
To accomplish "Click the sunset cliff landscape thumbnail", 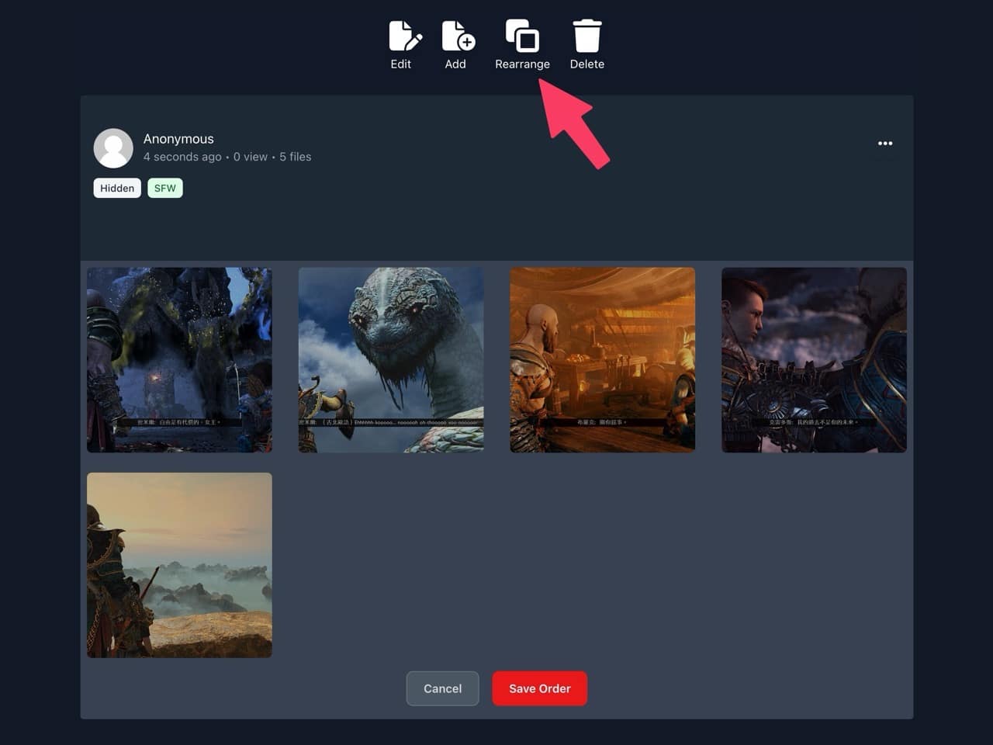I will pyautogui.click(x=179, y=565).
